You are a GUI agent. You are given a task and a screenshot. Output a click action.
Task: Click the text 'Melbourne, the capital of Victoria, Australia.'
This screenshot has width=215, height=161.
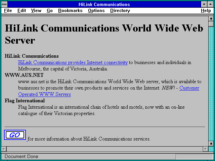pyautogui.click(x=63, y=69)
